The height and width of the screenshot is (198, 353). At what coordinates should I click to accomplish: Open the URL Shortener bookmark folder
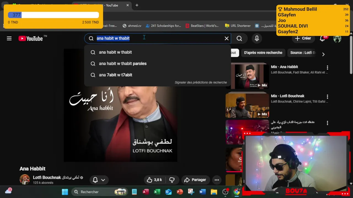coord(238,26)
